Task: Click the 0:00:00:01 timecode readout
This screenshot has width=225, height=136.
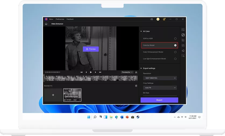Action: [x=52, y=72]
